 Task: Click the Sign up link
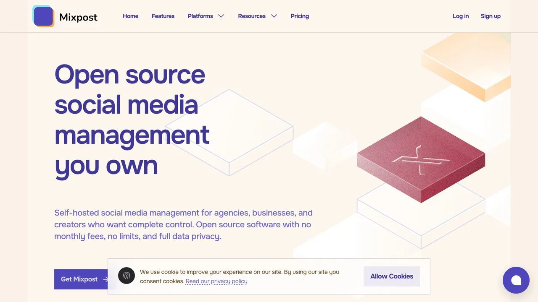click(x=491, y=16)
